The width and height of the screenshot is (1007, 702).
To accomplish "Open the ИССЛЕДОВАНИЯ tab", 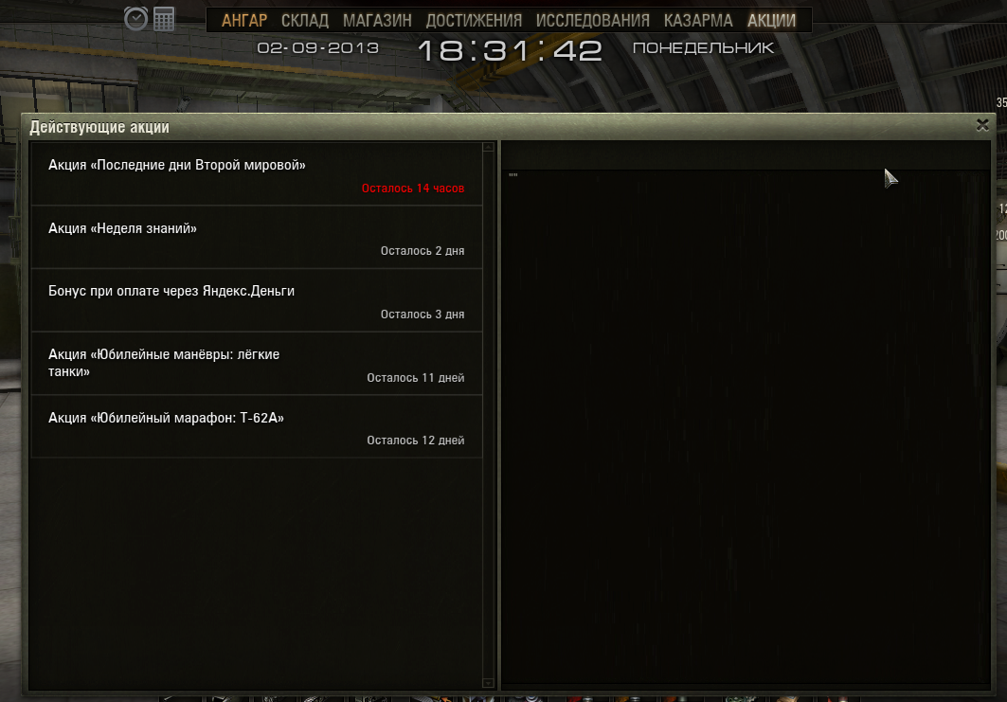I will coord(593,21).
